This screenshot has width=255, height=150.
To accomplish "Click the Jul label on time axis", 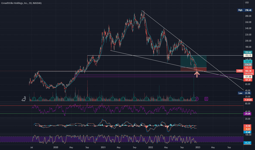I will pyautogui.click(x=31, y=147).
